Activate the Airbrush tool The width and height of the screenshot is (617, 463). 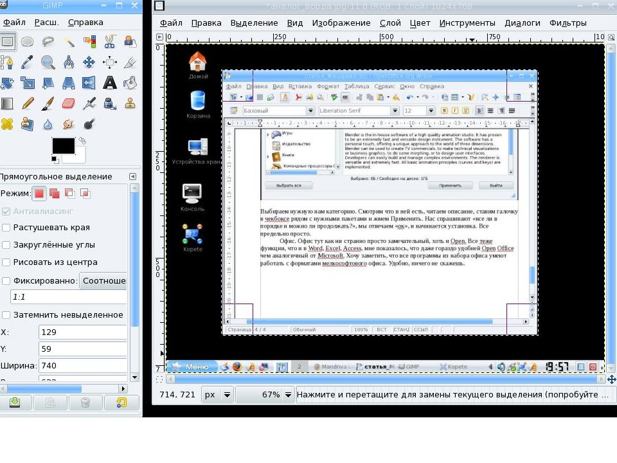coord(89,104)
